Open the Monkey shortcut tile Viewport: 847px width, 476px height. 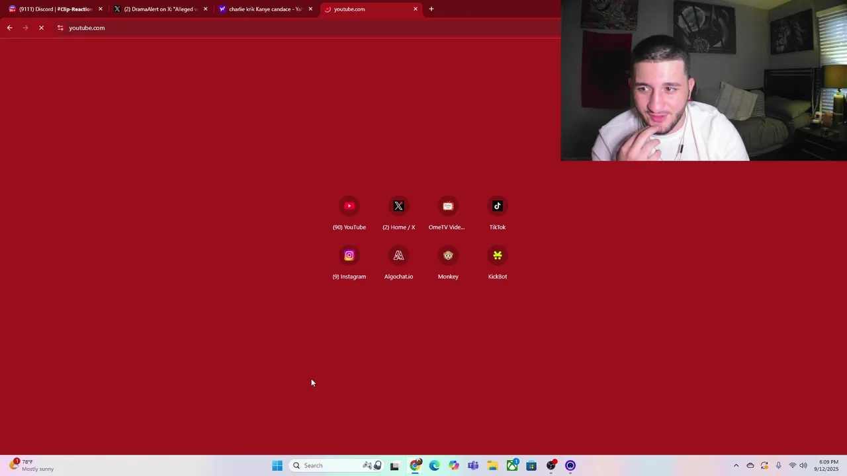point(448,262)
